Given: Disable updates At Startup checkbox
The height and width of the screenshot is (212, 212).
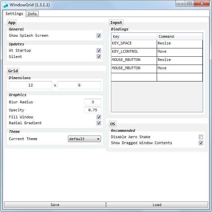Looking at the screenshot, I should 99,51.
